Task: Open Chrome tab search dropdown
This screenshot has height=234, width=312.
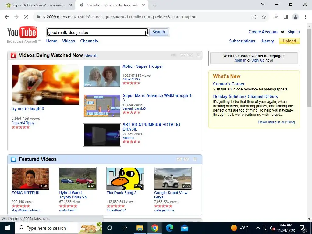Action: 263,4
